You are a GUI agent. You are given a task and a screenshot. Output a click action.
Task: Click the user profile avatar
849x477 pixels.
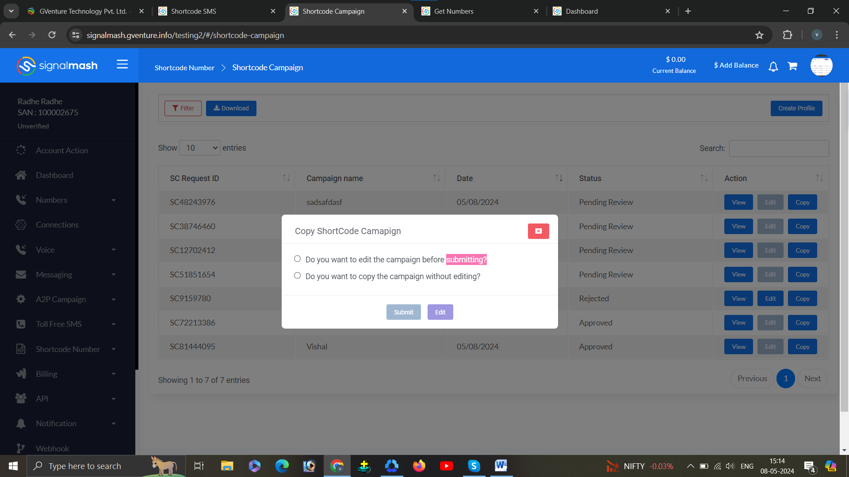tap(821, 66)
